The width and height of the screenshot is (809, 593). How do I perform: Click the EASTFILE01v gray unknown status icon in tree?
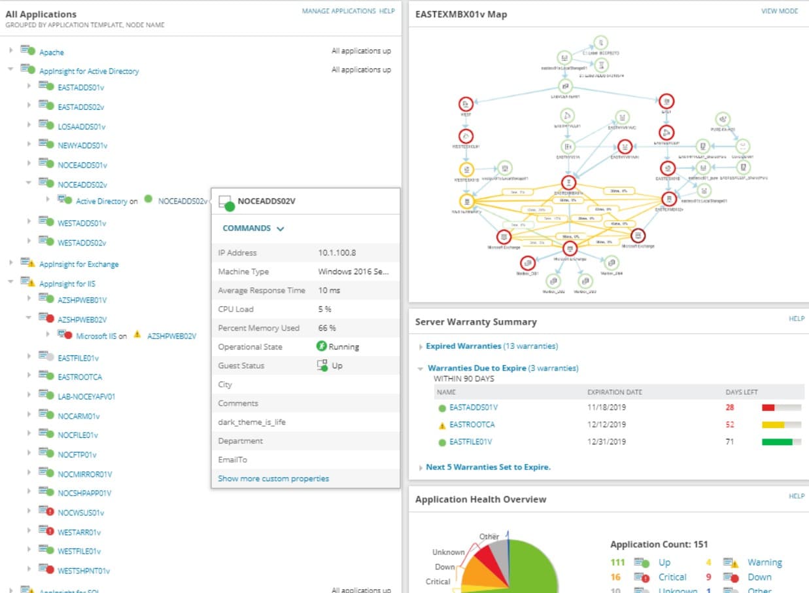46,357
